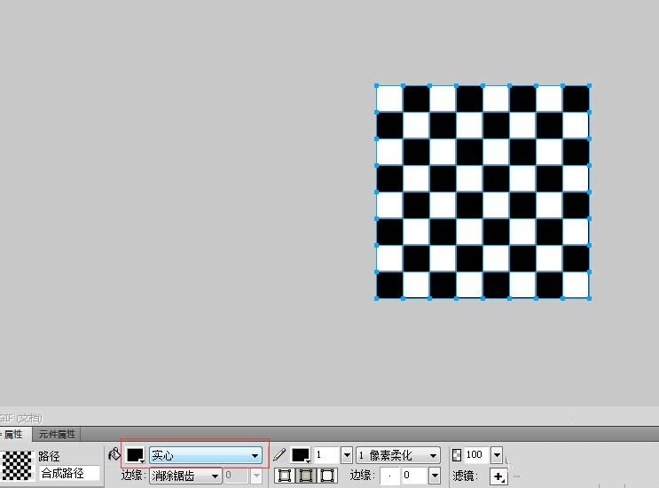Select the middle stroke alignment button
Screen dimensions: 659x488
click(306, 476)
